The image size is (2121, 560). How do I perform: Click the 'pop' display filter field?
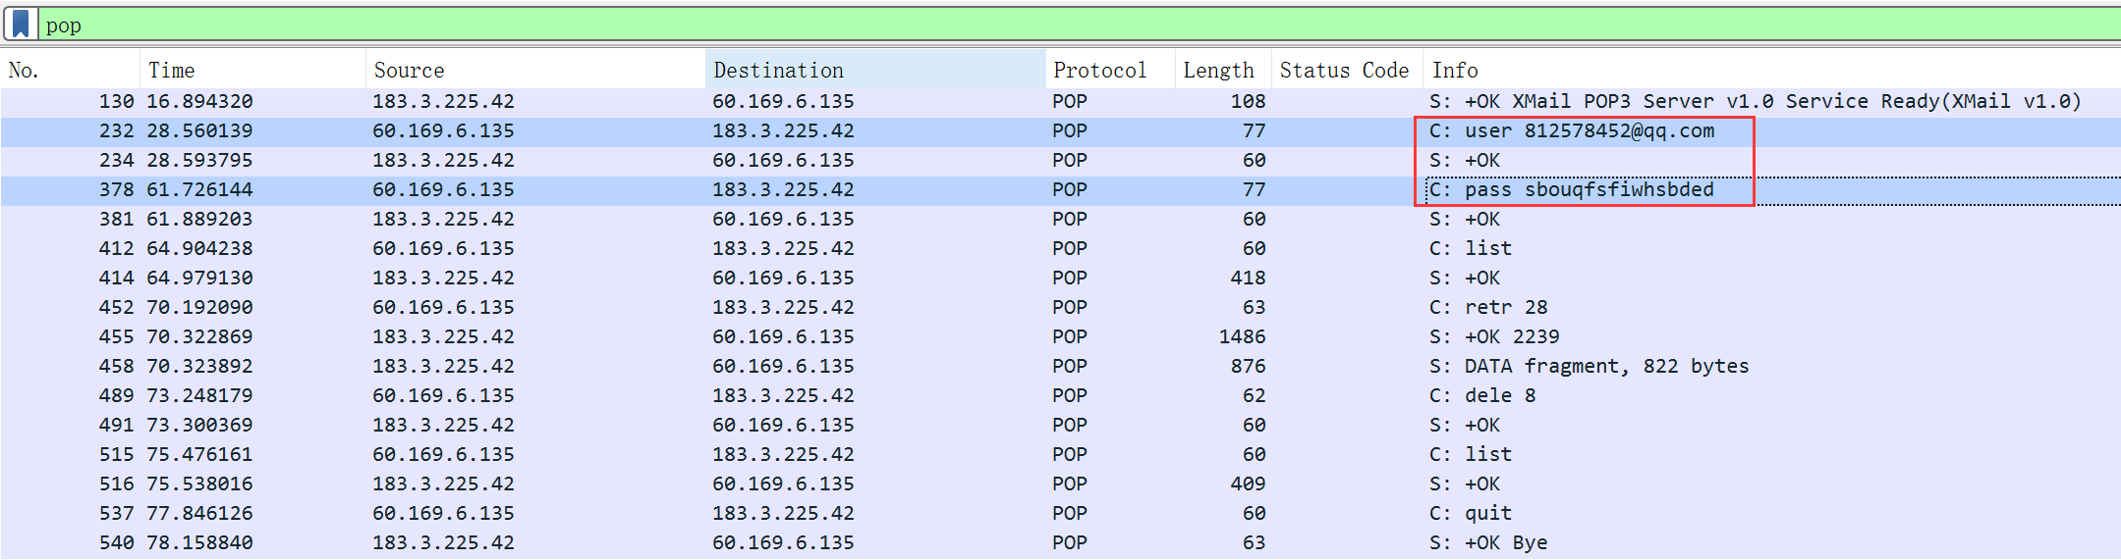tap(982, 25)
